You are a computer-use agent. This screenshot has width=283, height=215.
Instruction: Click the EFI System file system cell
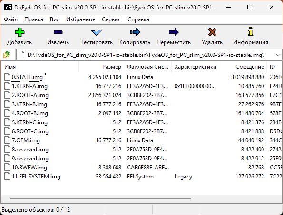pyautogui.click(x=140, y=176)
